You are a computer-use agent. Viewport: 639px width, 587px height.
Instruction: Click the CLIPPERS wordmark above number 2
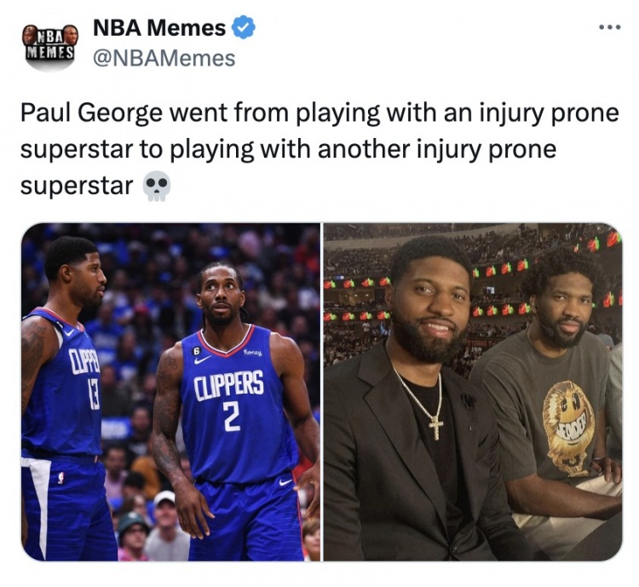(x=228, y=386)
